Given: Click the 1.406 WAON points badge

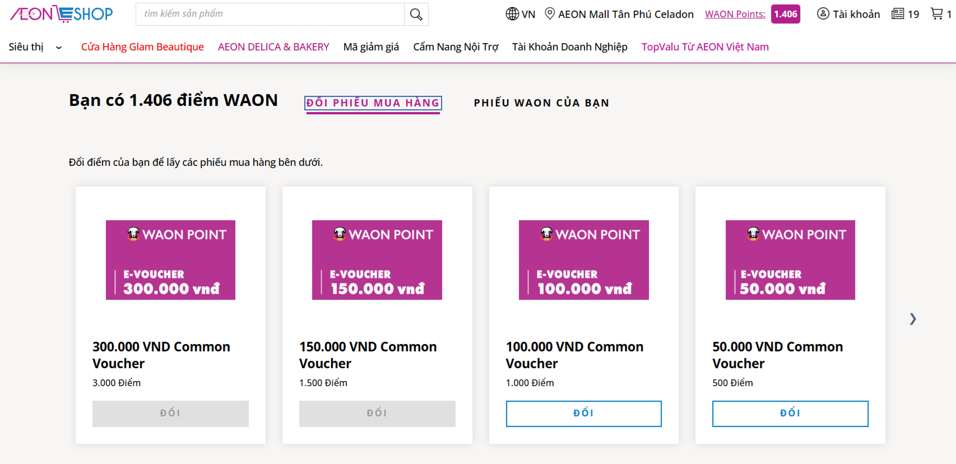Looking at the screenshot, I should click(785, 14).
